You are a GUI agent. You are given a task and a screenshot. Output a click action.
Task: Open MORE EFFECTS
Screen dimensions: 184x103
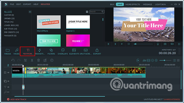(x=132, y=5)
